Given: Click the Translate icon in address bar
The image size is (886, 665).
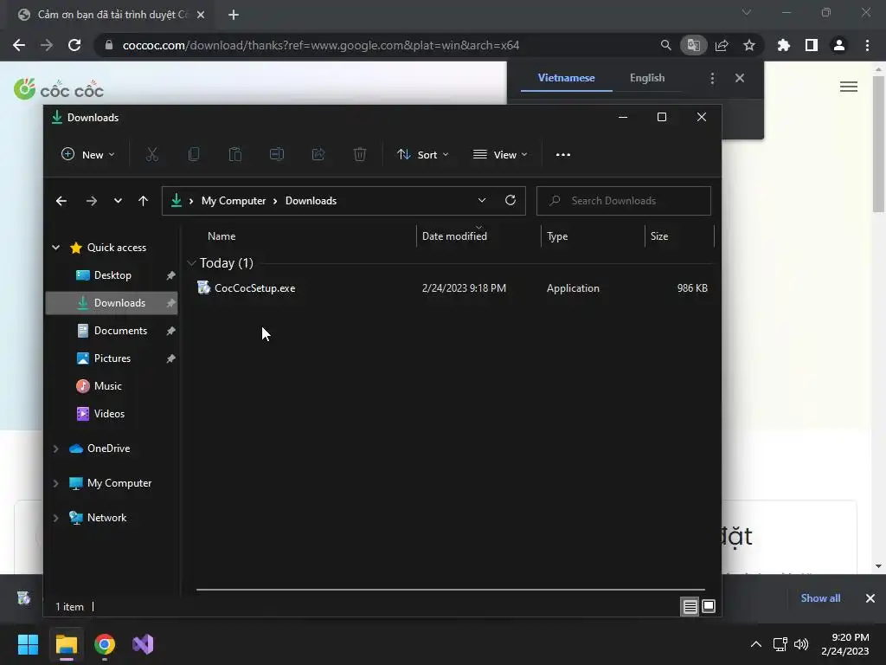Looking at the screenshot, I should (693, 45).
